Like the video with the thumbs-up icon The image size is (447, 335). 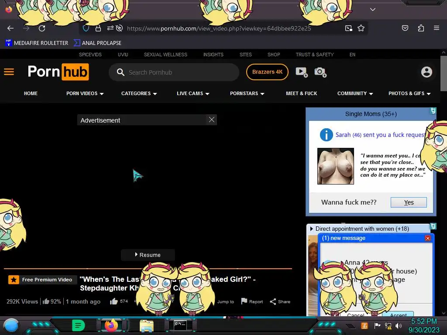pos(114,301)
